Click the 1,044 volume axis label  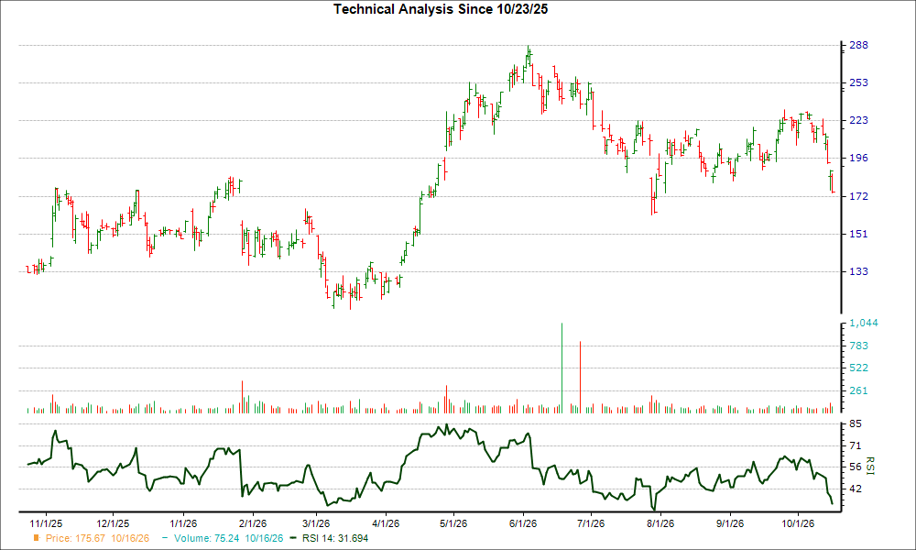[x=864, y=323]
